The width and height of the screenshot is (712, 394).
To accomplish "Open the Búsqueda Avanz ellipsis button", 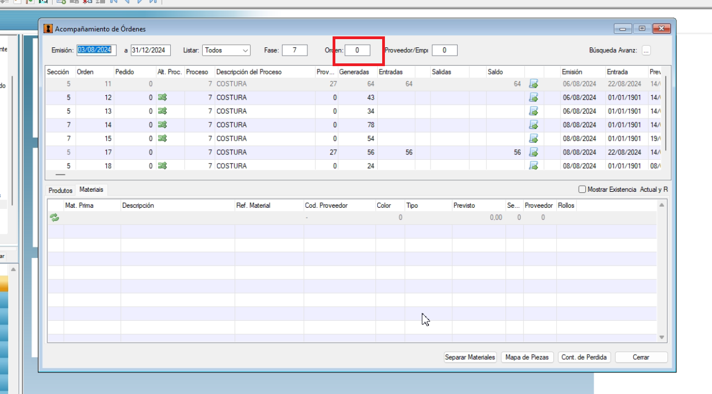I will 646,50.
